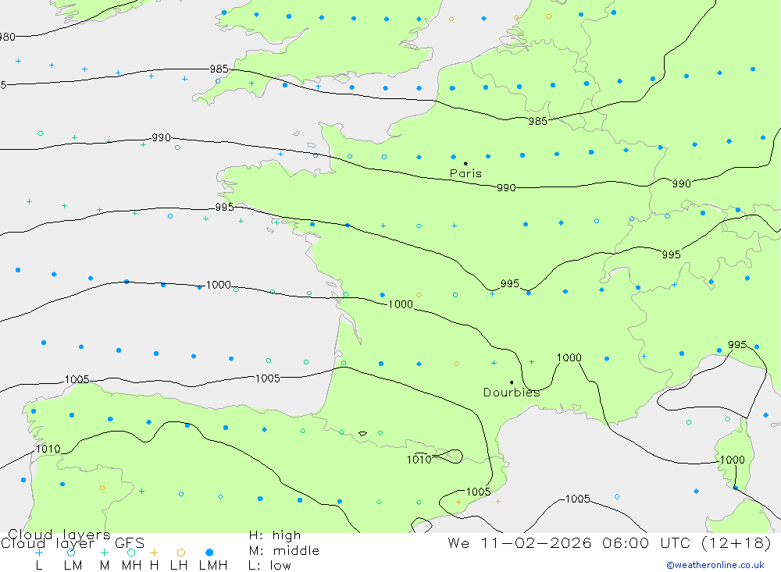Click the 'H: high' legend explanation
This screenshot has height=572, width=781.
point(275,535)
